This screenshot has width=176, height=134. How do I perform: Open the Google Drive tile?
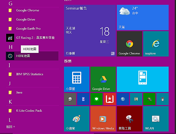[x=103, y=79]
